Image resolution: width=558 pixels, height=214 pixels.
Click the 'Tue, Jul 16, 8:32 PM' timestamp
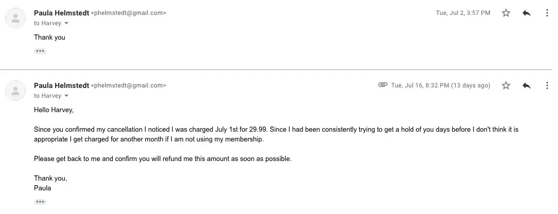[x=441, y=85]
